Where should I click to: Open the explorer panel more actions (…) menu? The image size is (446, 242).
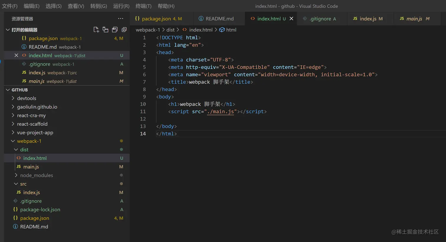(121, 19)
